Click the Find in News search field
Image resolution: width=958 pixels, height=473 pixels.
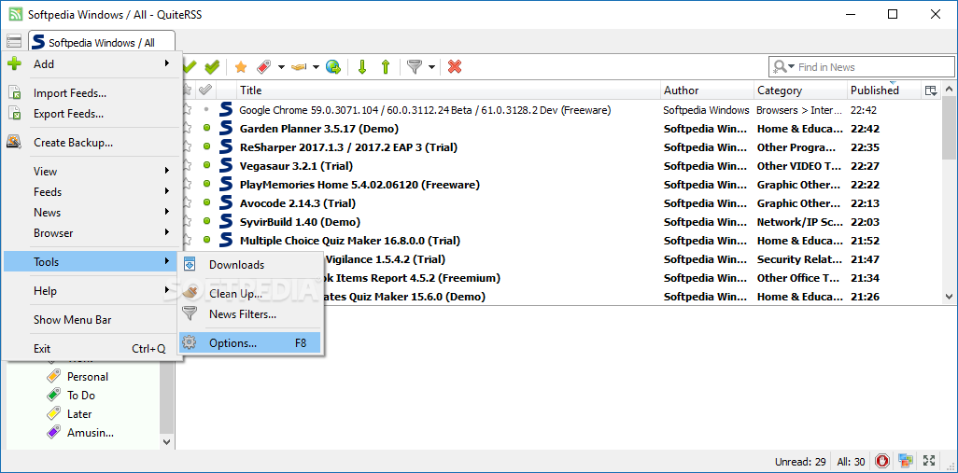click(862, 66)
